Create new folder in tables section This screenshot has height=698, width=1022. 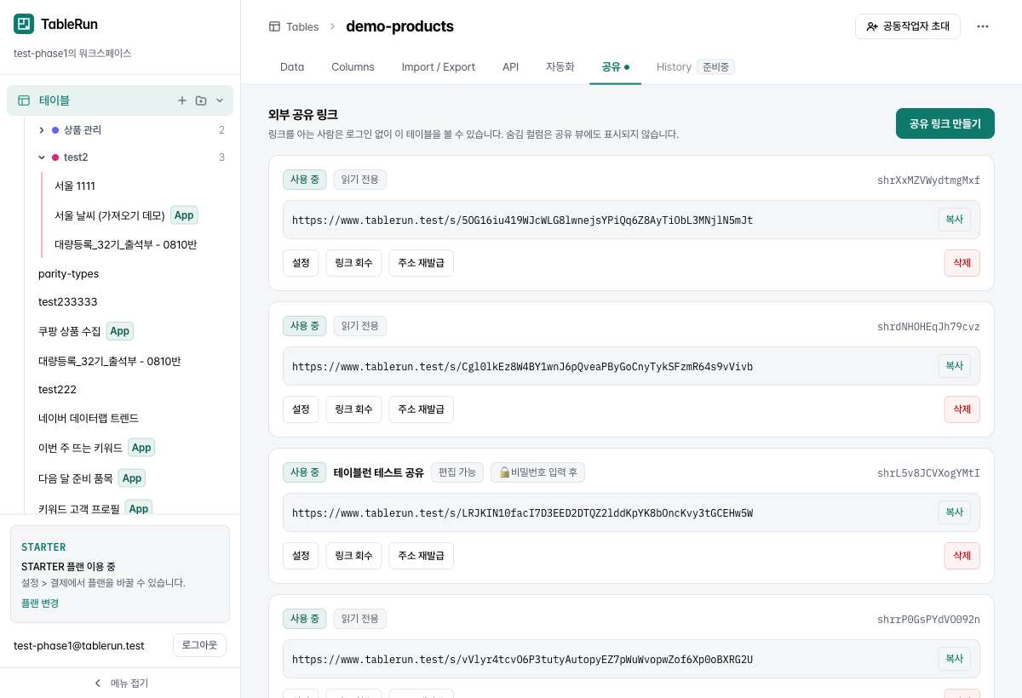201,100
